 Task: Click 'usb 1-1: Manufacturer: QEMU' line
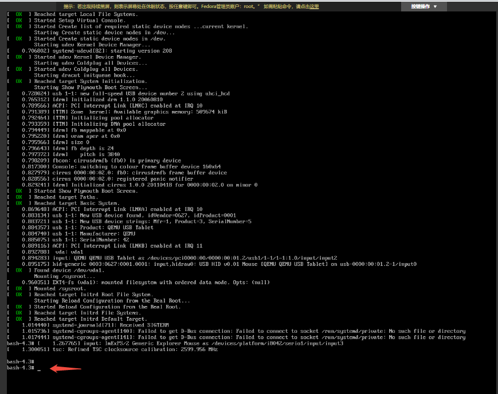pos(71,234)
